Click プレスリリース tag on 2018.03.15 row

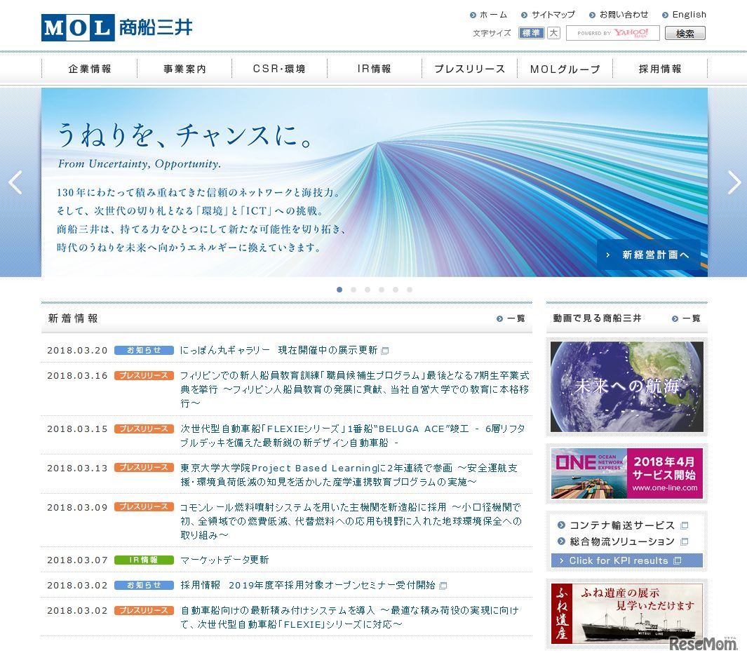144,429
